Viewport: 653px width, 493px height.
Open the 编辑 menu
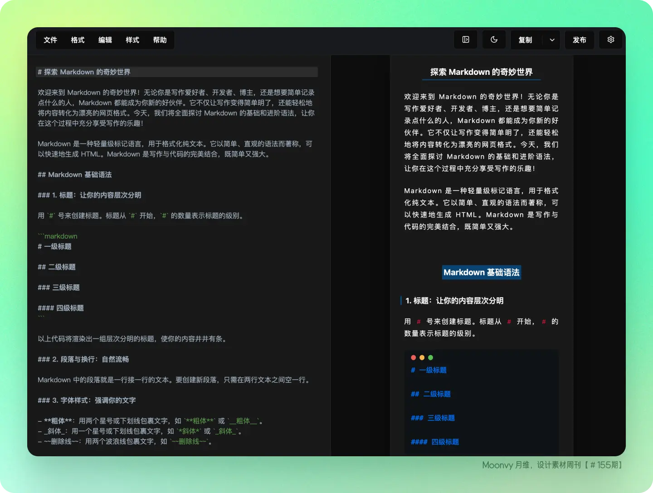pyautogui.click(x=105, y=40)
